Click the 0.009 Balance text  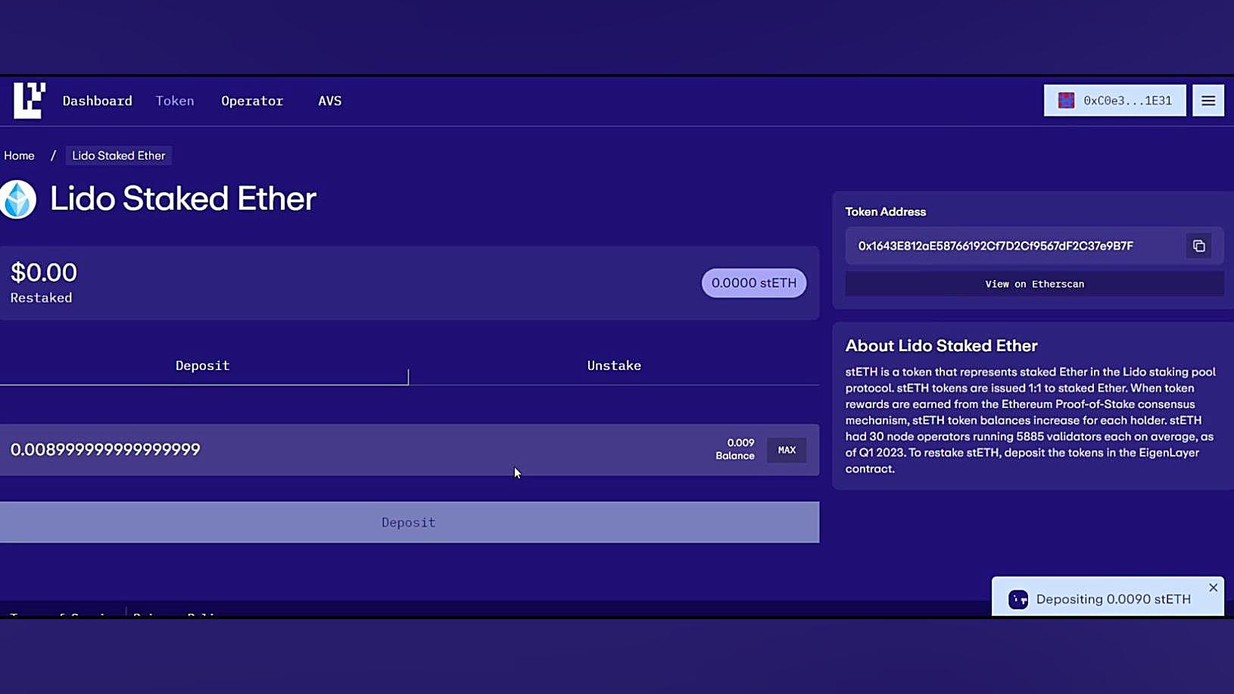pyautogui.click(x=735, y=449)
